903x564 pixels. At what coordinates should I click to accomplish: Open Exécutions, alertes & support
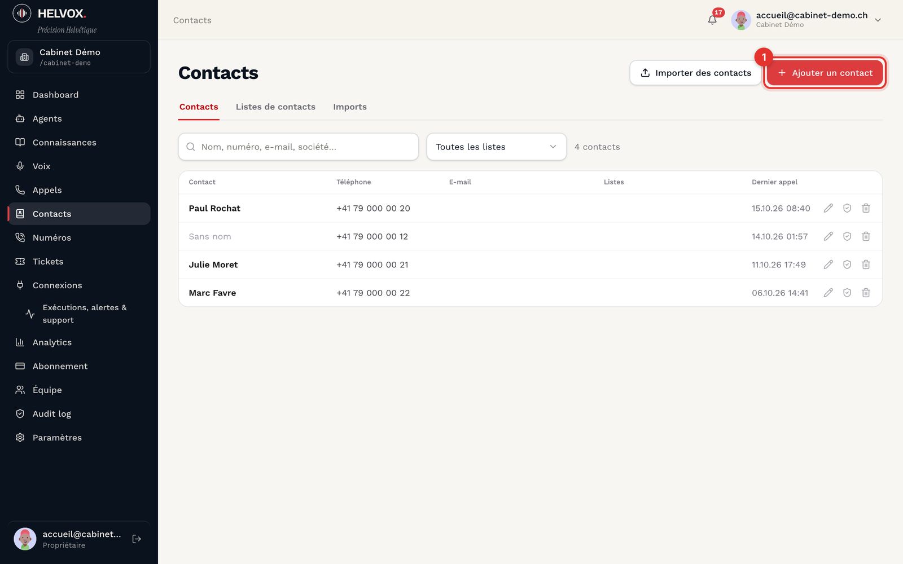[x=84, y=314]
